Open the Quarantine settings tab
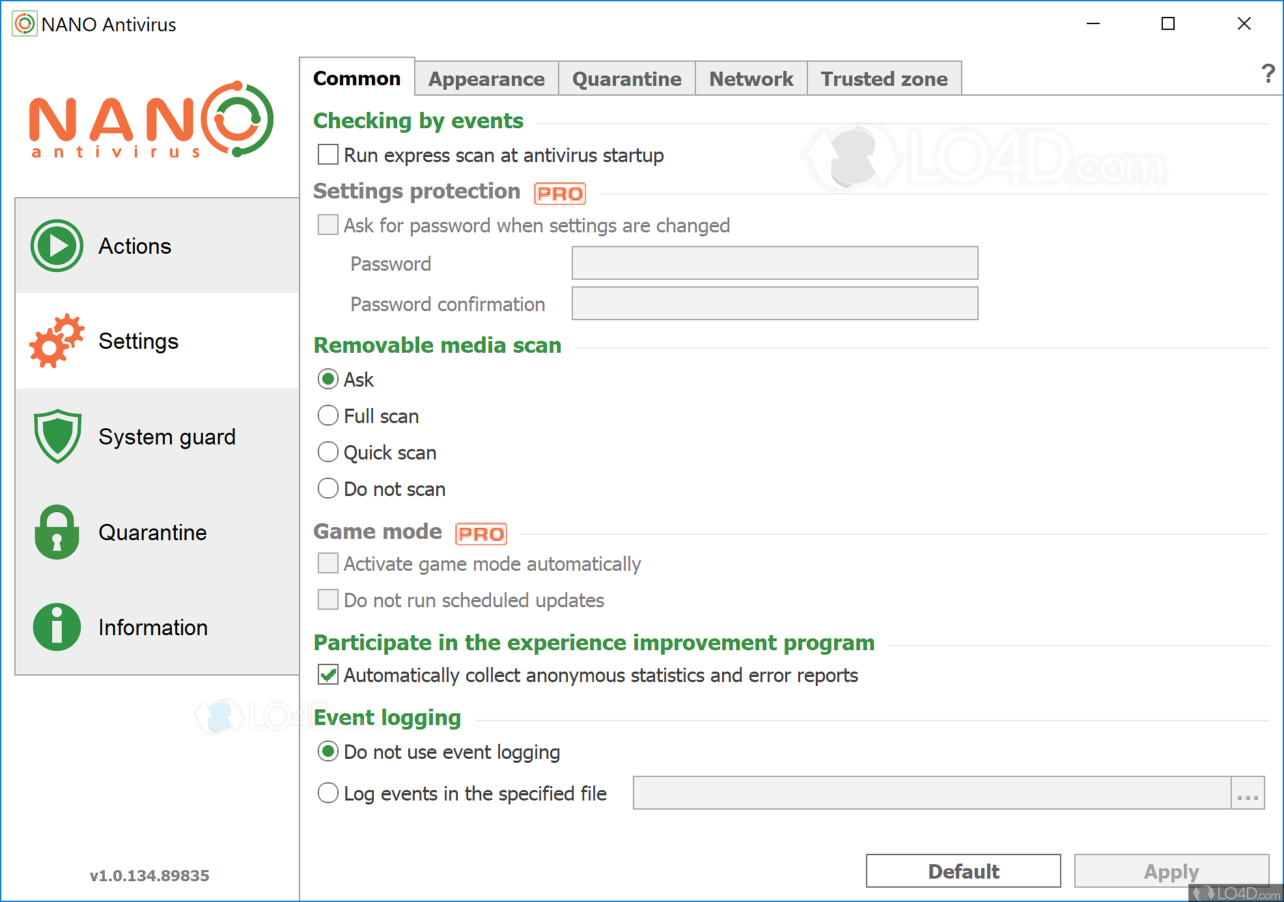Image resolution: width=1284 pixels, height=902 pixels. coord(626,79)
